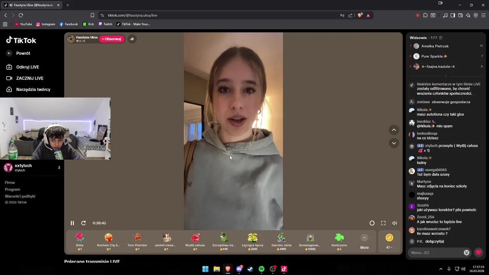Viewport: 489px width, 275px height.
Task: Open the xxtyluch followed account
Action: pyautogui.click(x=32, y=168)
